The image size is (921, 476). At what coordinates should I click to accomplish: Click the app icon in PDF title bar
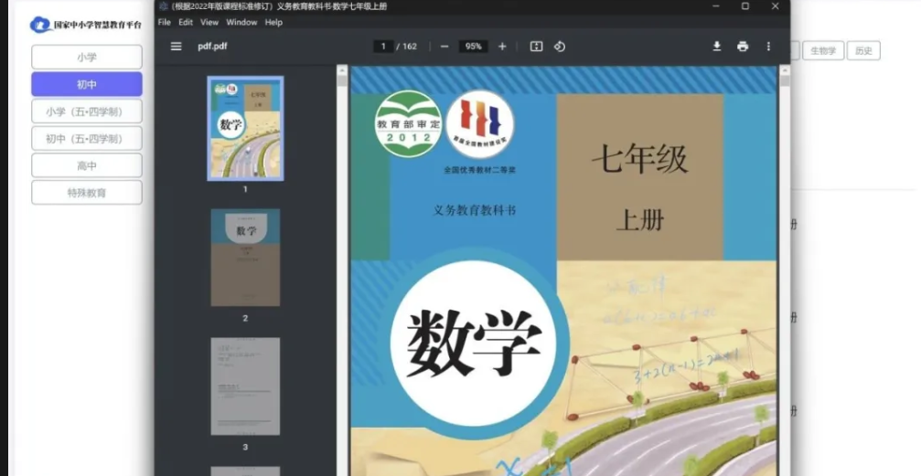pos(164,6)
